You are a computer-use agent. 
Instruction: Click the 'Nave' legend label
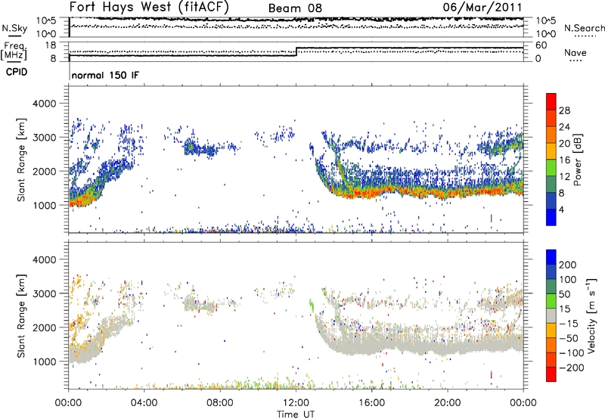pyautogui.click(x=575, y=52)
